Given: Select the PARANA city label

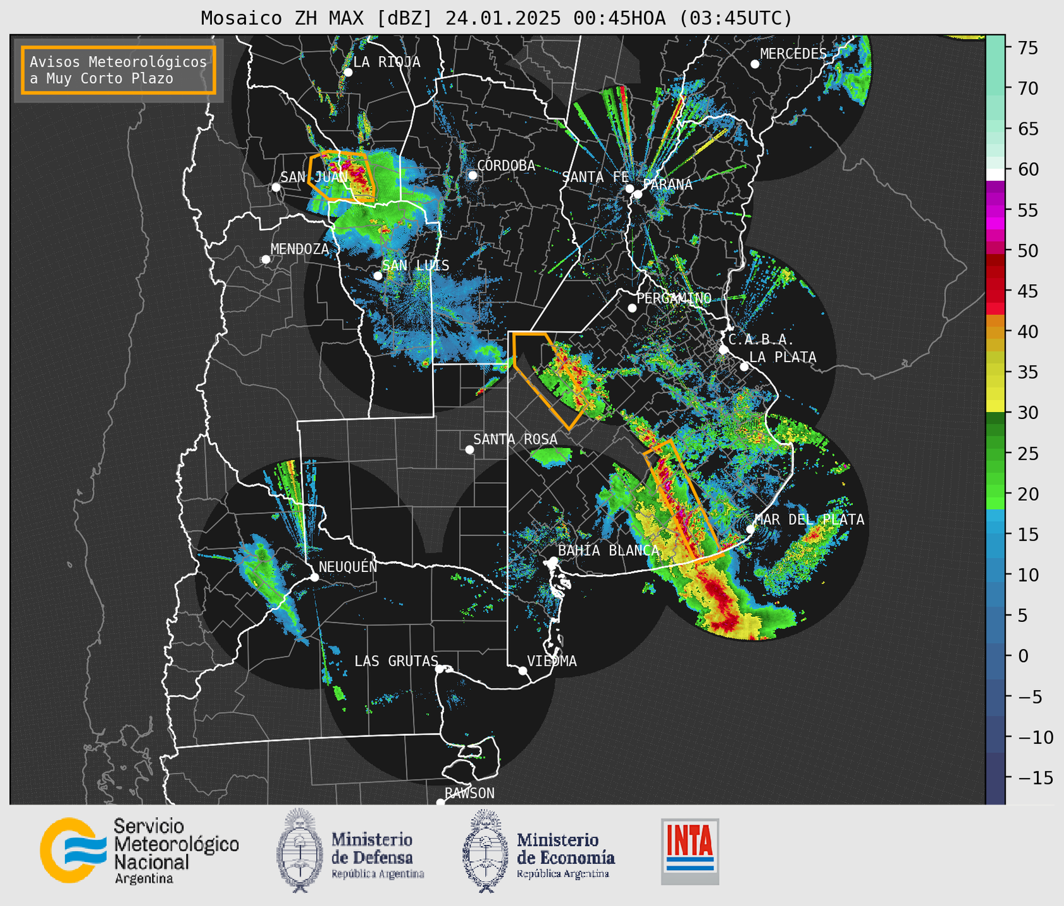Looking at the screenshot, I should click(x=667, y=185).
